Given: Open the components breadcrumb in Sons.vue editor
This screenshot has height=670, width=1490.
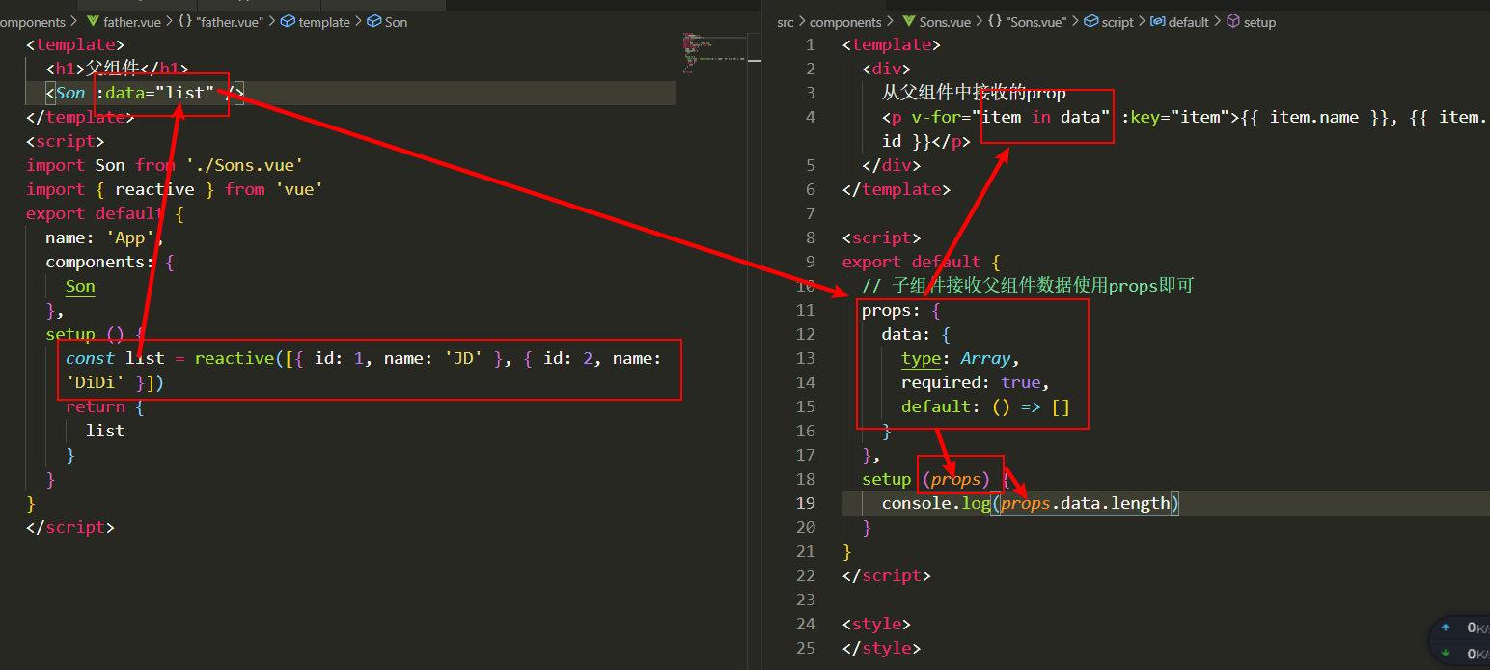Looking at the screenshot, I should [x=845, y=21].
